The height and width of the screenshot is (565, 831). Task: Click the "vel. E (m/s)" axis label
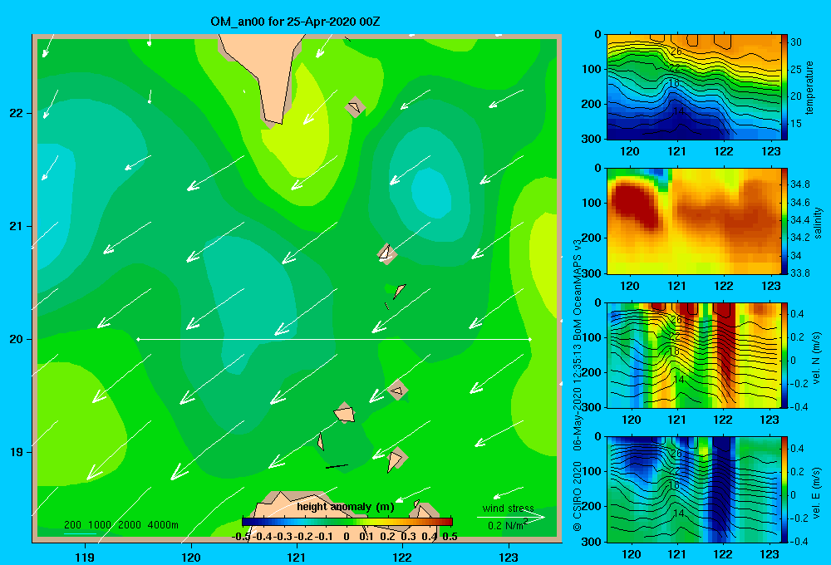pyautogui.click(x=817, y=493)
